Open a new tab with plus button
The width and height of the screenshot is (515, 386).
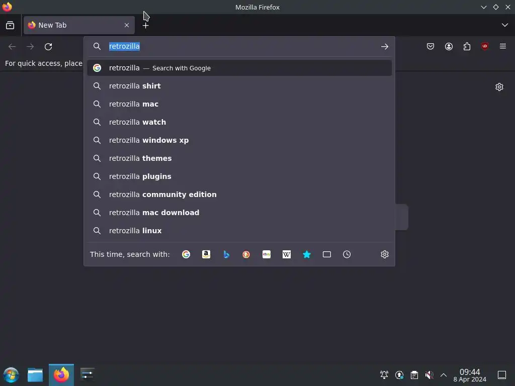(145, 25)
